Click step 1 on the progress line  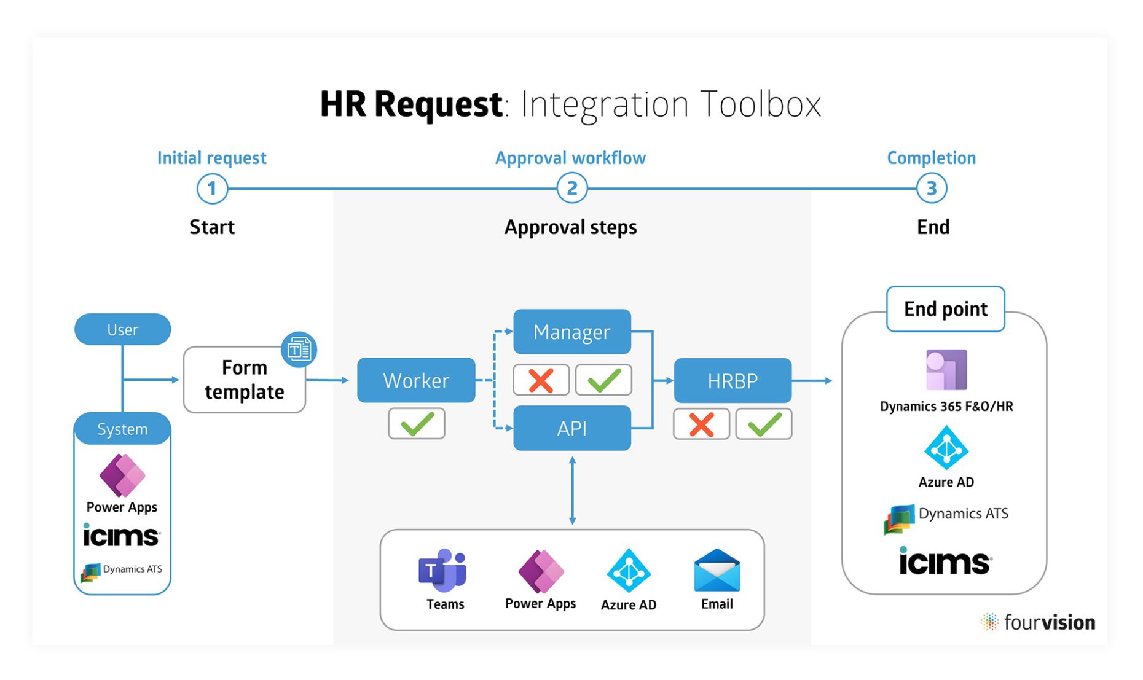click(x=212, y=188)
